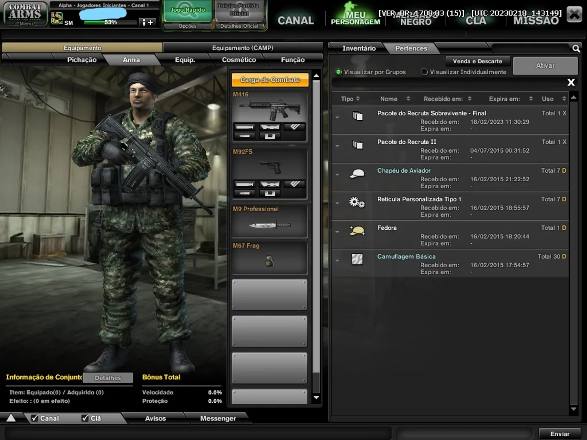Close the game with the top-right X

575,14
